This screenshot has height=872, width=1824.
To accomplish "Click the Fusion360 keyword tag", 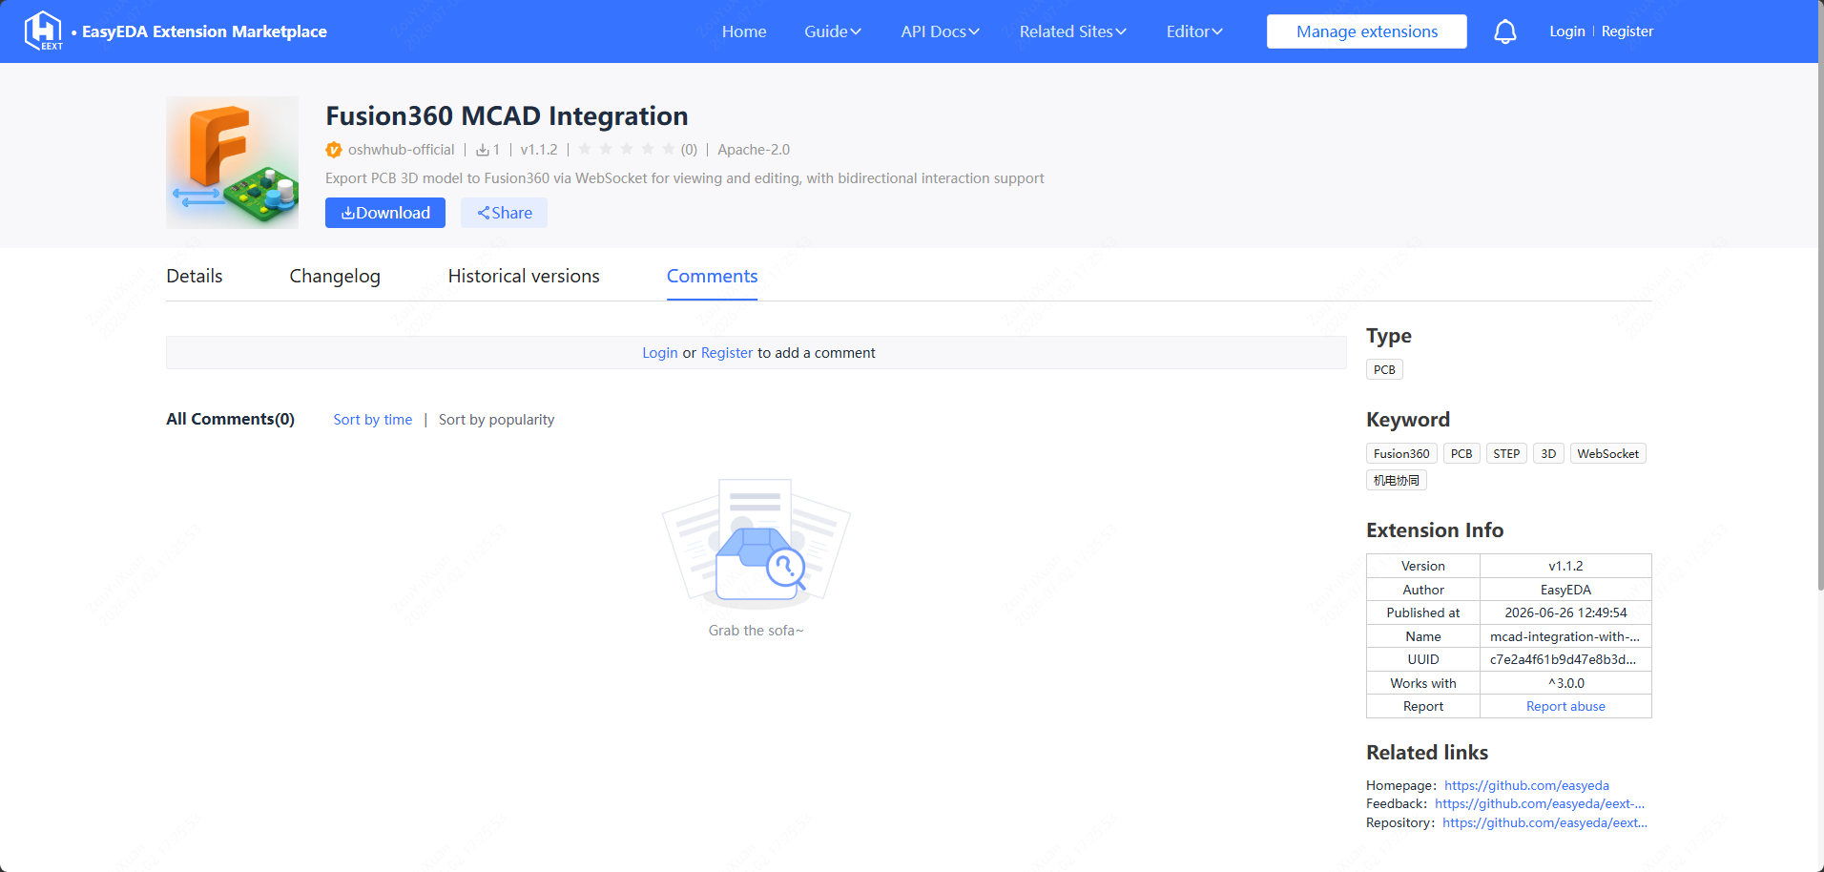I will (1401, 453).
